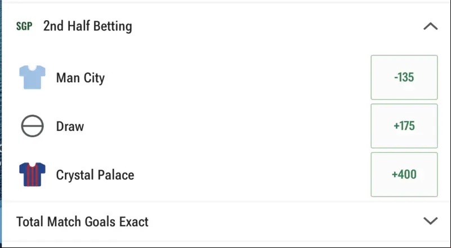Click the Total Match Goals Exact label

[82, 222]
